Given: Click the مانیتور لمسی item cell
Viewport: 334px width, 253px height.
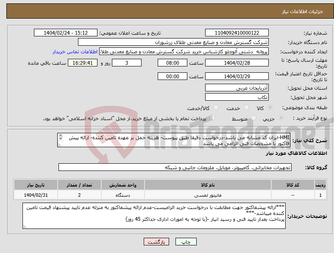Looking at the screenshot, I should click(208, 195).
